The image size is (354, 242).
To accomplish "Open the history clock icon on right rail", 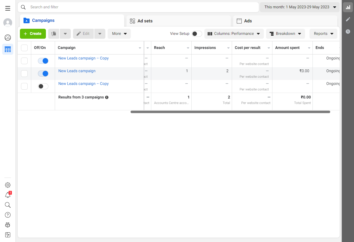I will pyautogui.click(x=348, y=32).
